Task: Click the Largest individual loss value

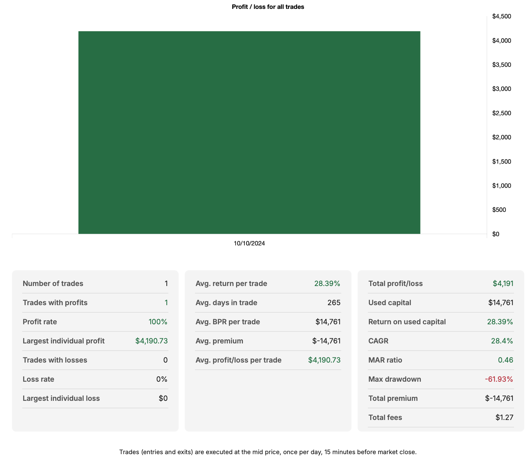Action: click(x=164, y=398)
